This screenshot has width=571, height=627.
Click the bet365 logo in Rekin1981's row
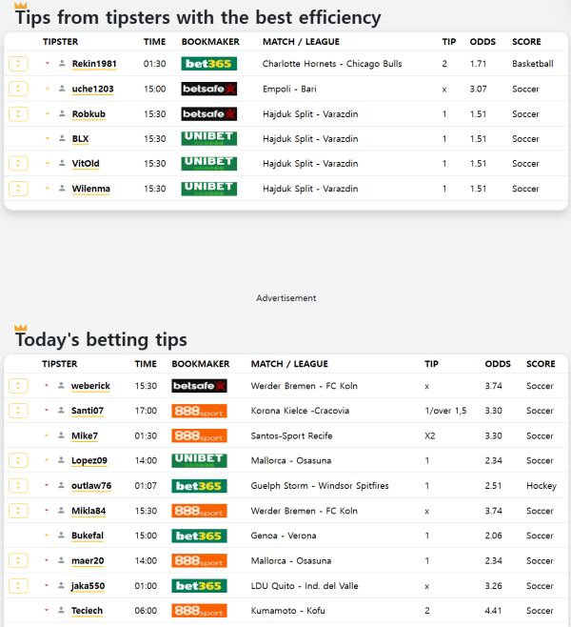208,64
